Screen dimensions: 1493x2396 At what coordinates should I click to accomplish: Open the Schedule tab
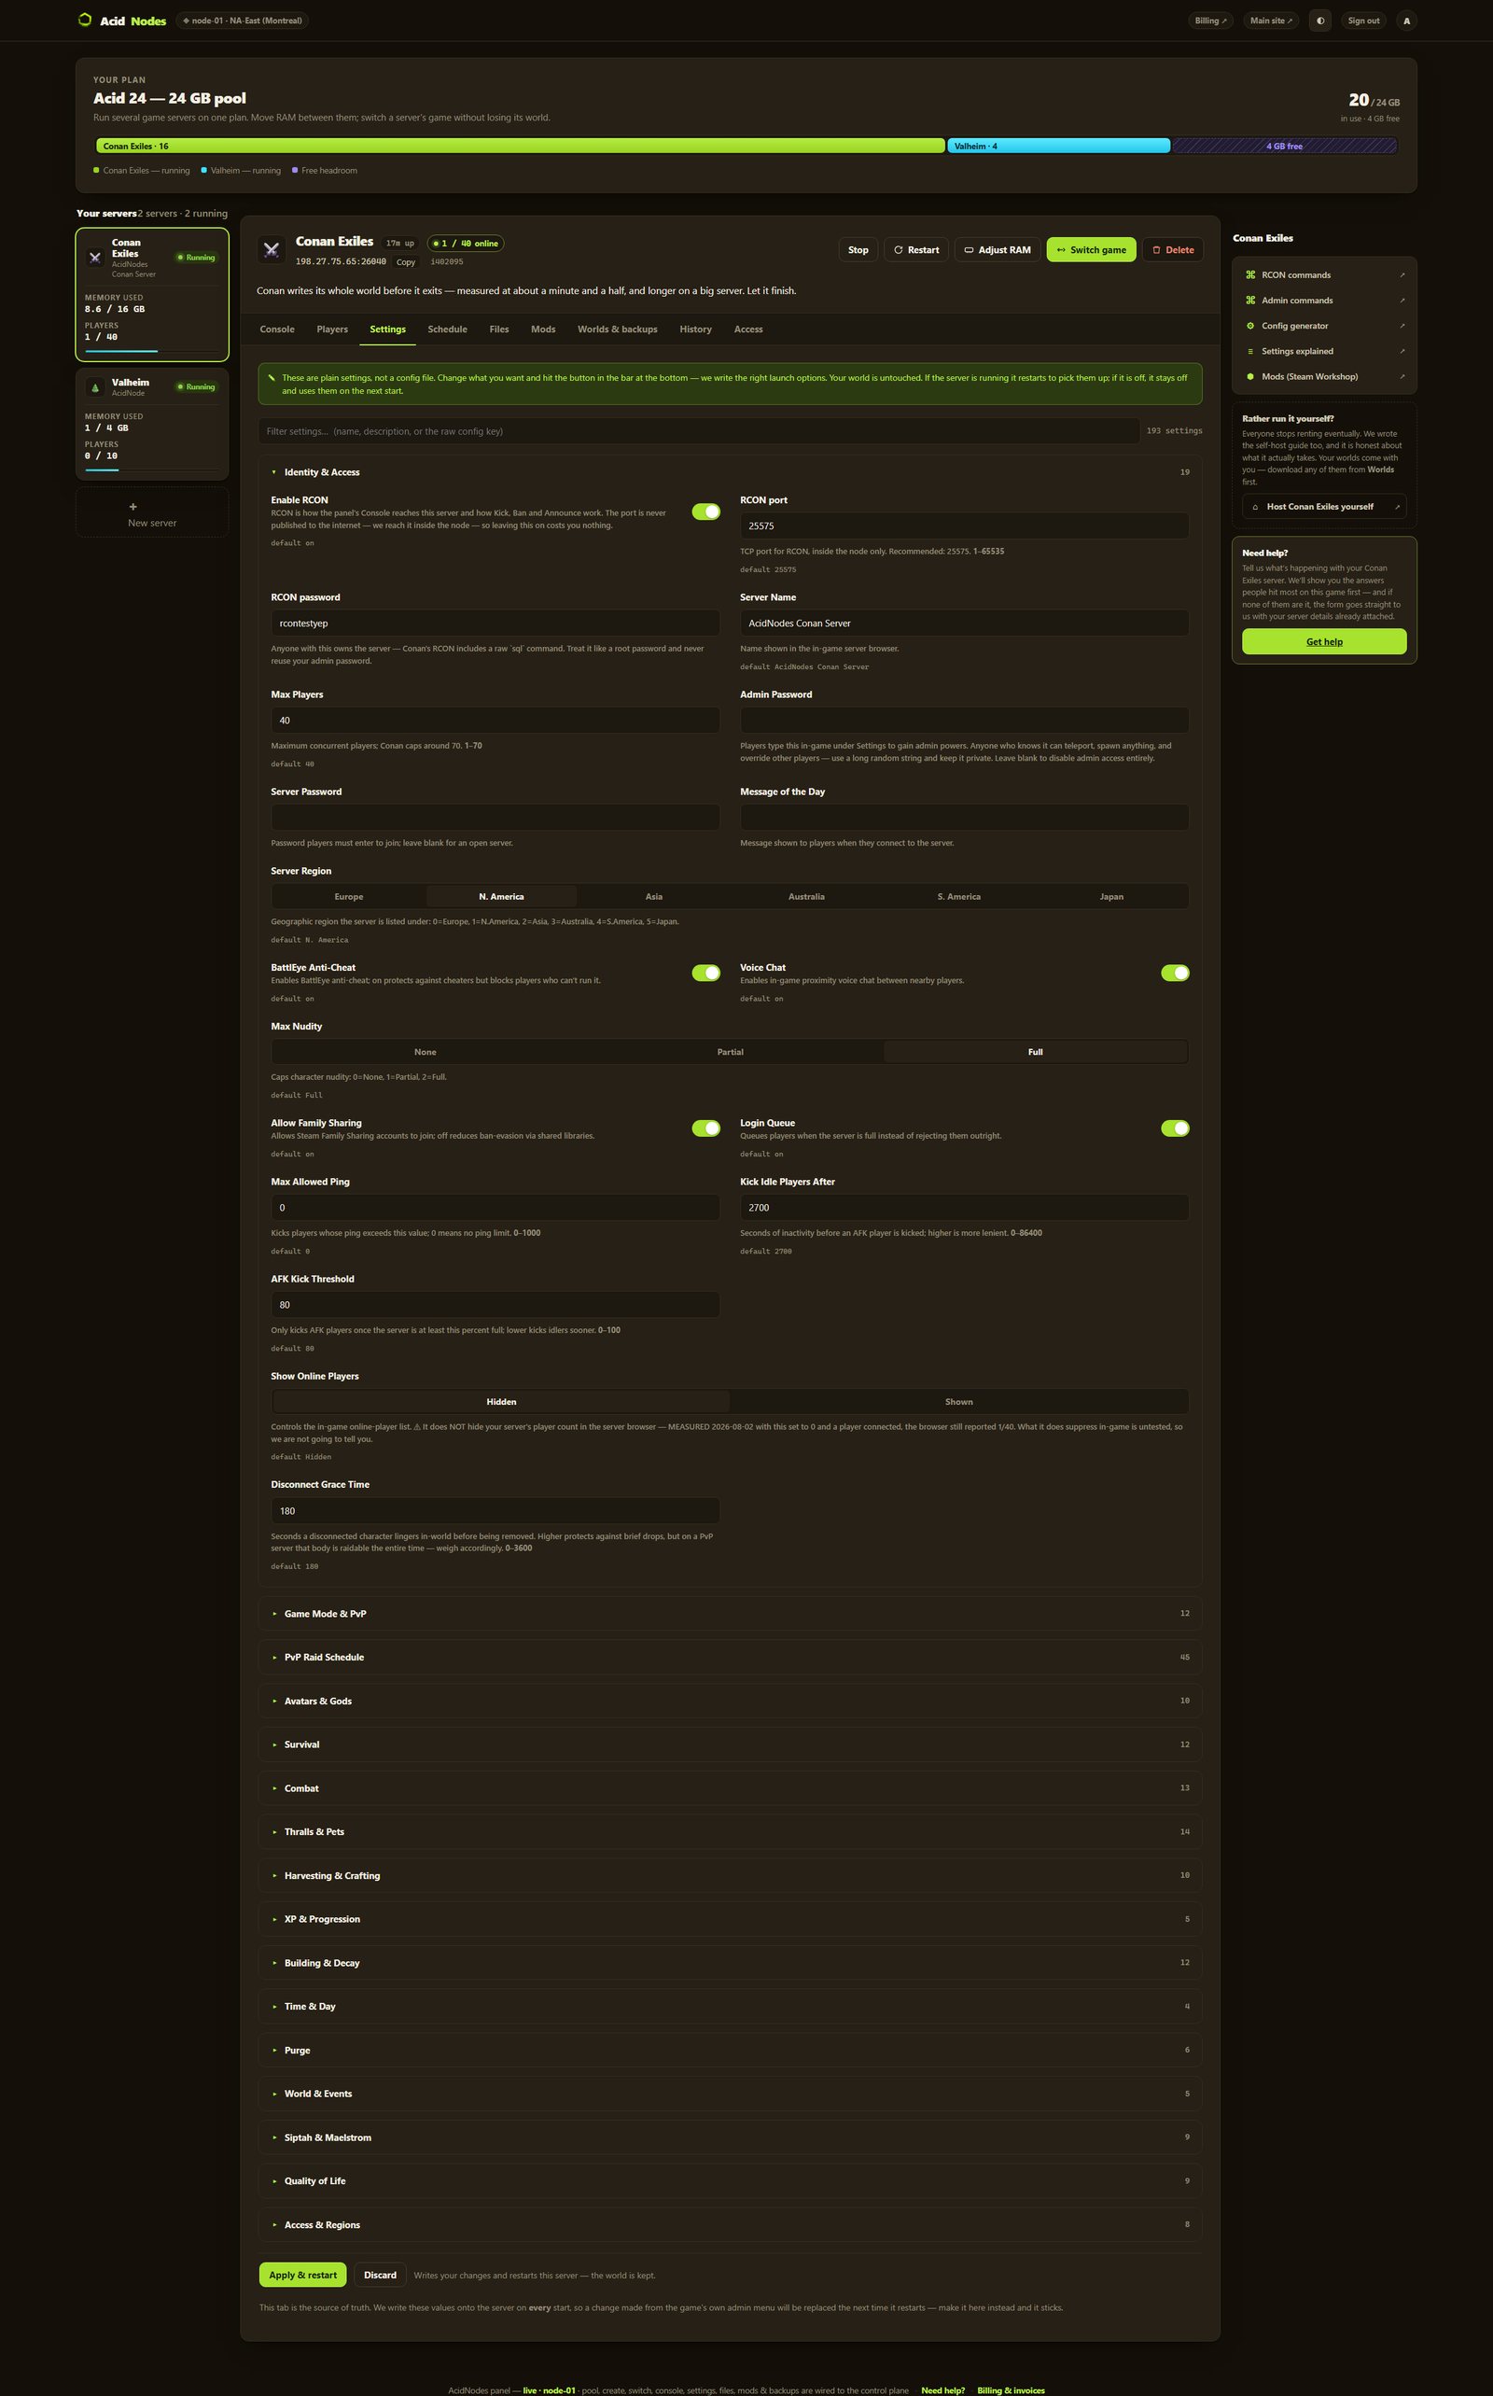point(447,329)
